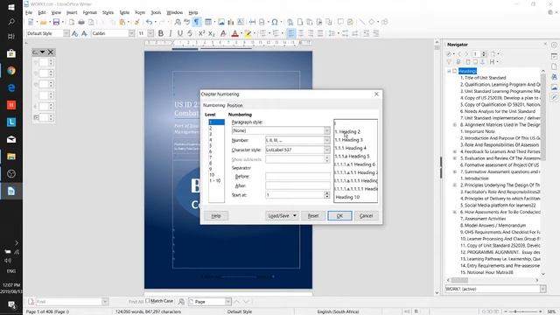Click the Anchor to Text icon in Navigator
Image resolution: width=560 pixels, height=315 pixels.
tap(482, 62)
